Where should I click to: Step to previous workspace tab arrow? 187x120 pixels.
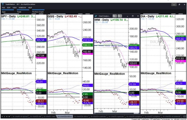tap(5, 117)
